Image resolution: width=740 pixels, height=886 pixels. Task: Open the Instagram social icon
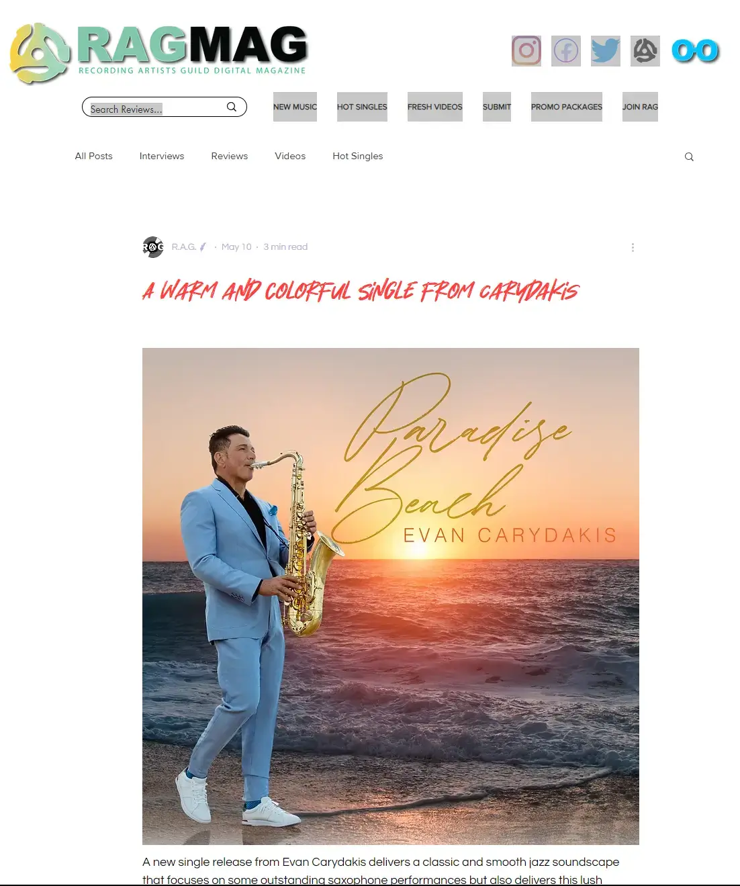coord(526,51)
